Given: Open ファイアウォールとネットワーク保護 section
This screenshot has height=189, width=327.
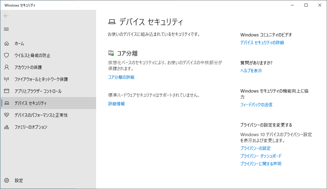Looking at the screenshot, I should 48,79.
